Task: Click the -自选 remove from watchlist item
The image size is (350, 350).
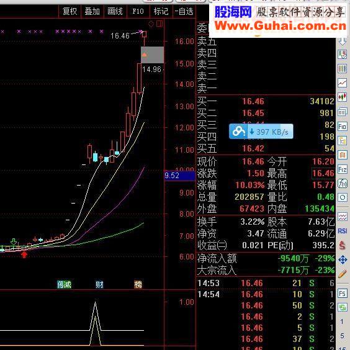Action: coord(184,11)
